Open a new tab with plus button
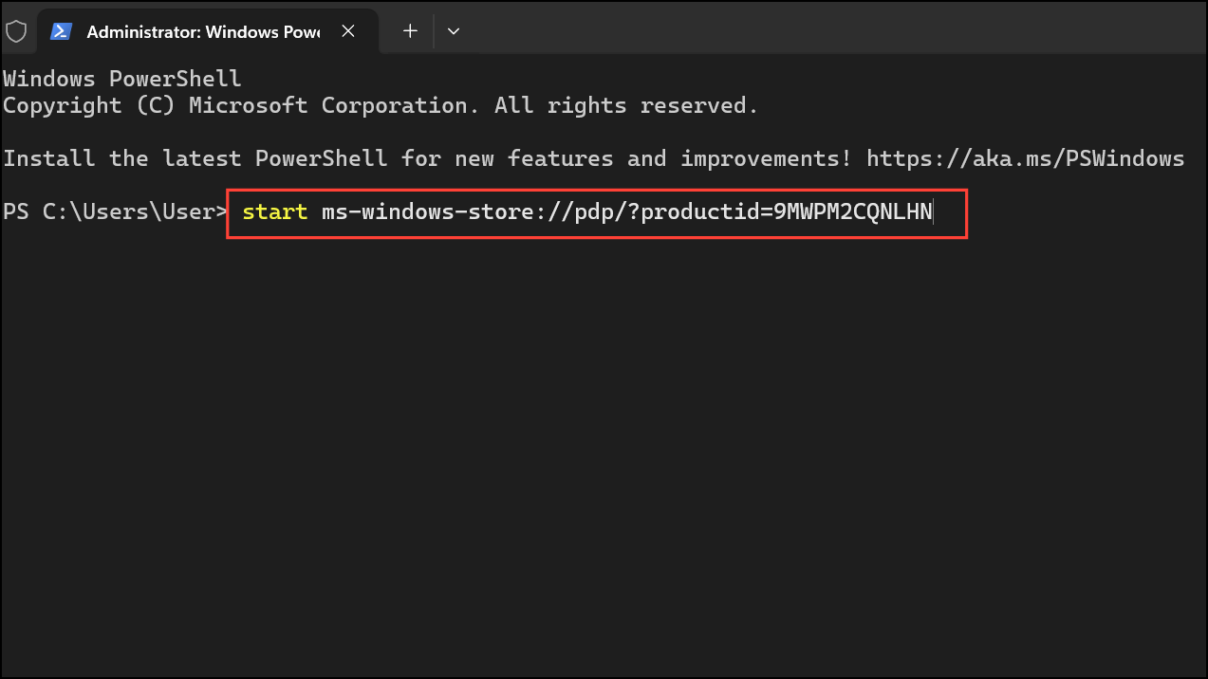The width and height of the screenshot is (1208, 679). pos(410,31)
